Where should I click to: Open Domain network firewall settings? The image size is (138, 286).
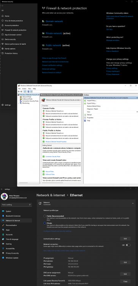click(54, 21)
